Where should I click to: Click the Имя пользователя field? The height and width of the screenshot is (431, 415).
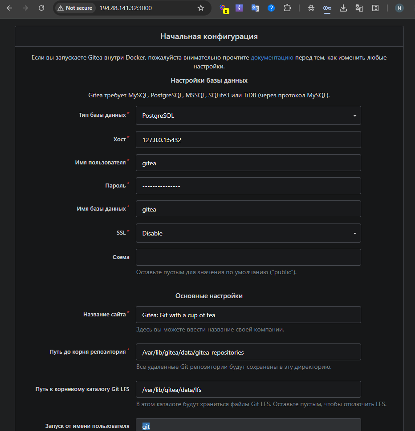tap(248, 163)
